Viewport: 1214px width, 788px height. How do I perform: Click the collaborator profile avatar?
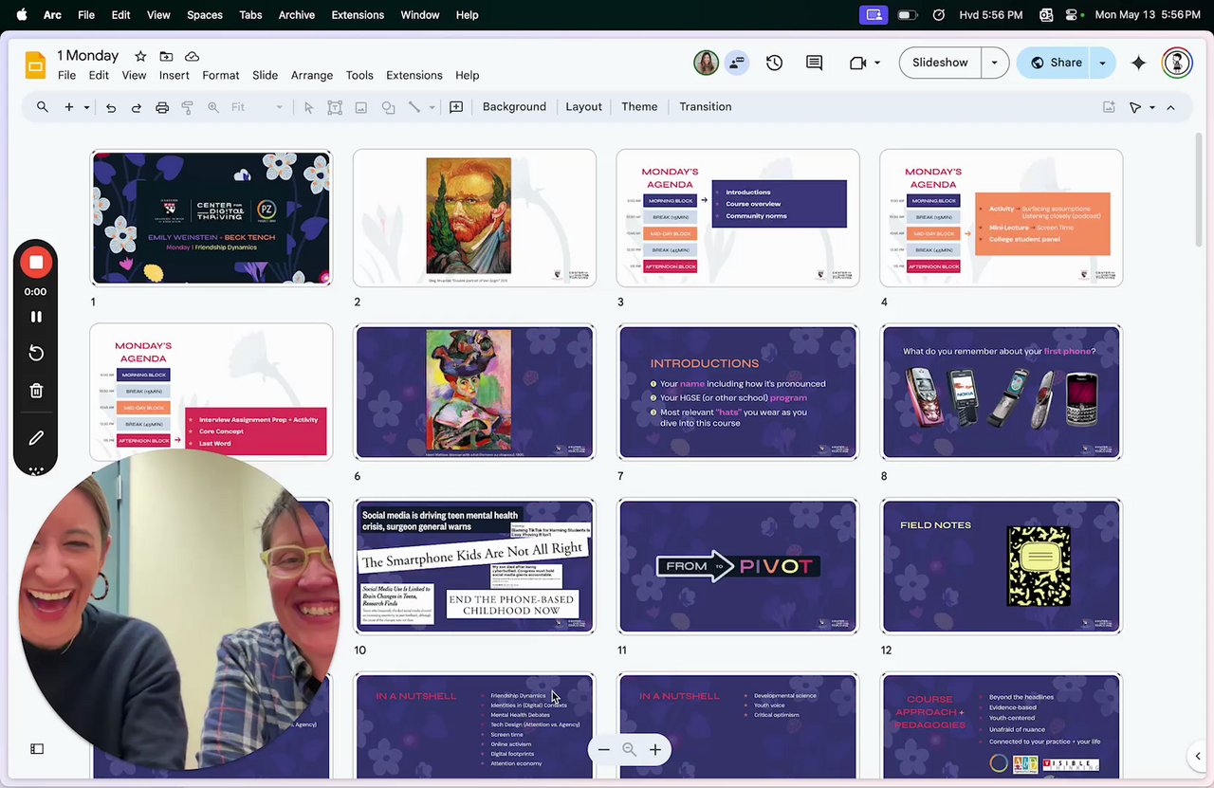coord(706,63)
